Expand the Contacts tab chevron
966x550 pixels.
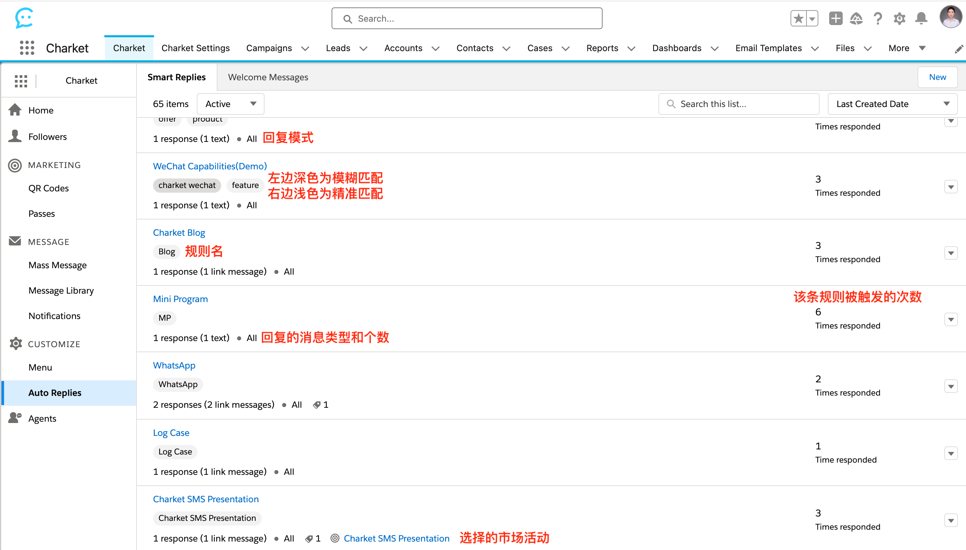point(506,49)
